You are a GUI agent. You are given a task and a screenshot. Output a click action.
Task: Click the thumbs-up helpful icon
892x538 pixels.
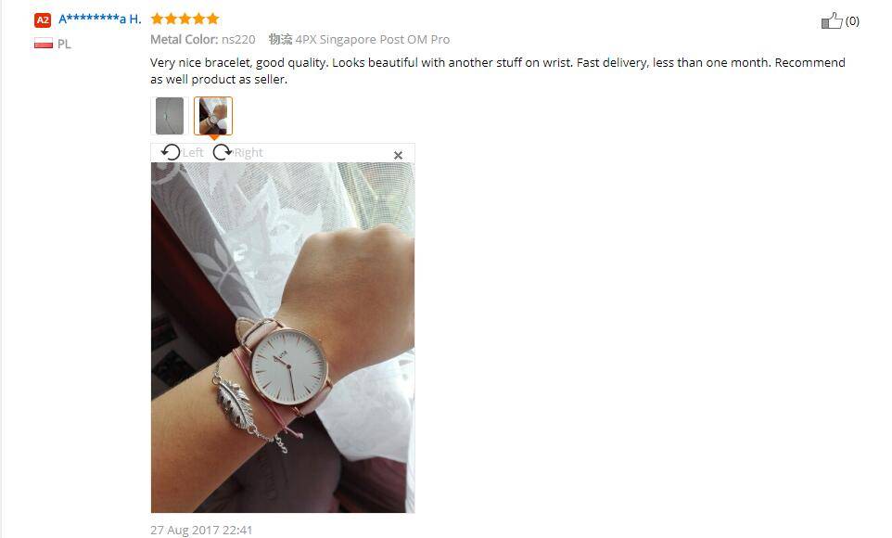pyautogui.click(x=832, y=21)
